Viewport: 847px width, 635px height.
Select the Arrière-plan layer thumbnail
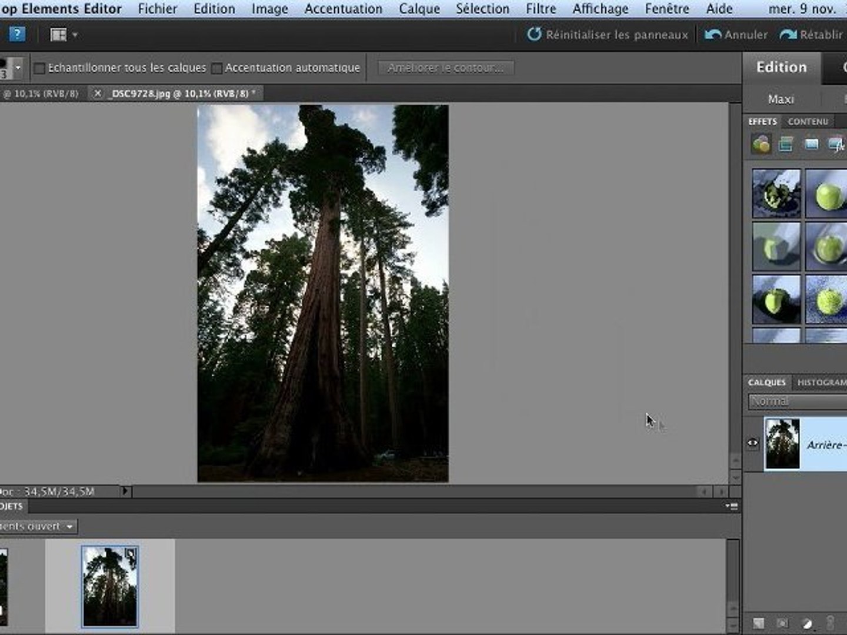[782, 443]
